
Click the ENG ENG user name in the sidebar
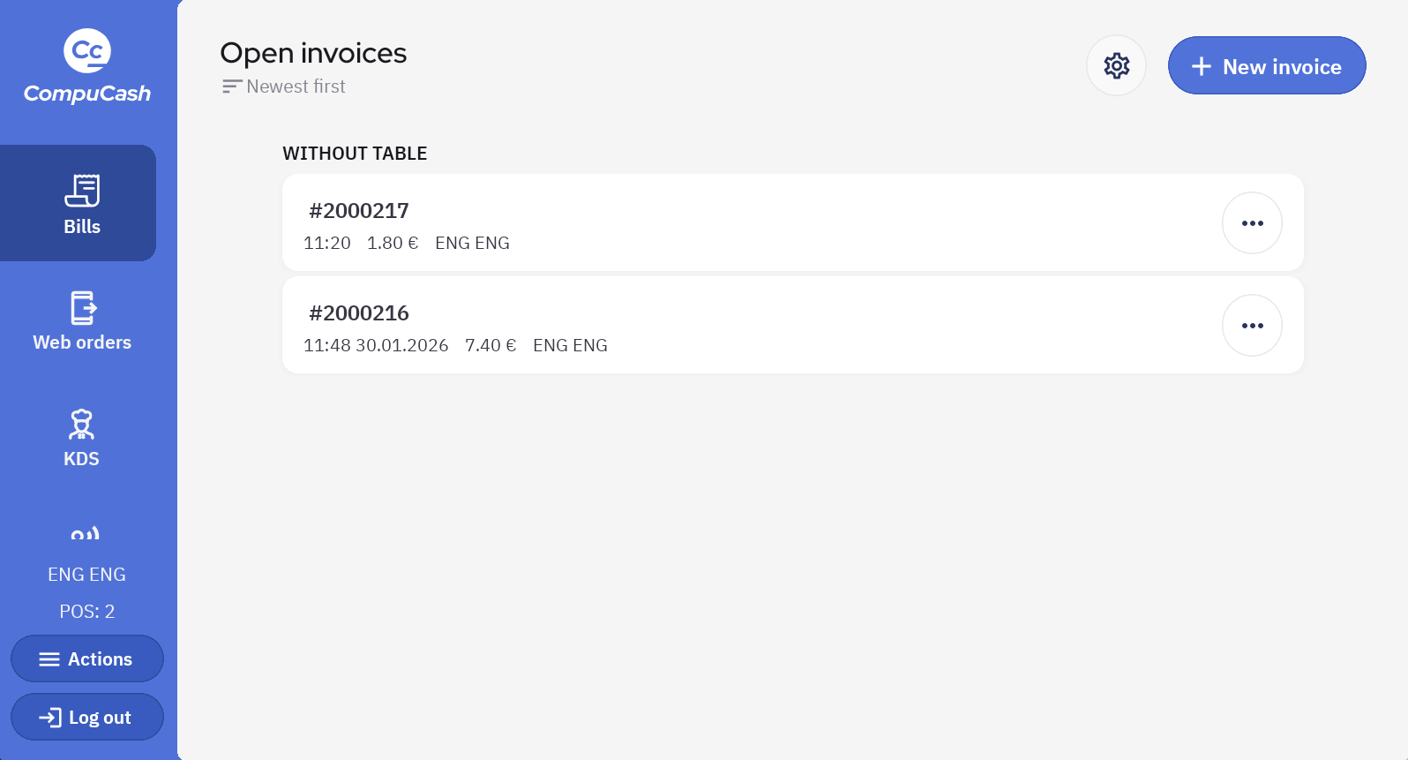pos(86,575)
